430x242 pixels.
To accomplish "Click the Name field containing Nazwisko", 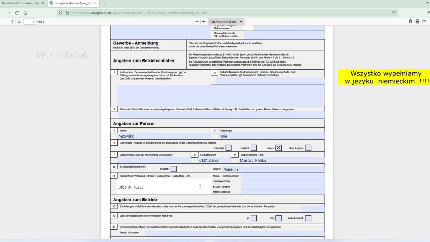I will pos(164,136).
